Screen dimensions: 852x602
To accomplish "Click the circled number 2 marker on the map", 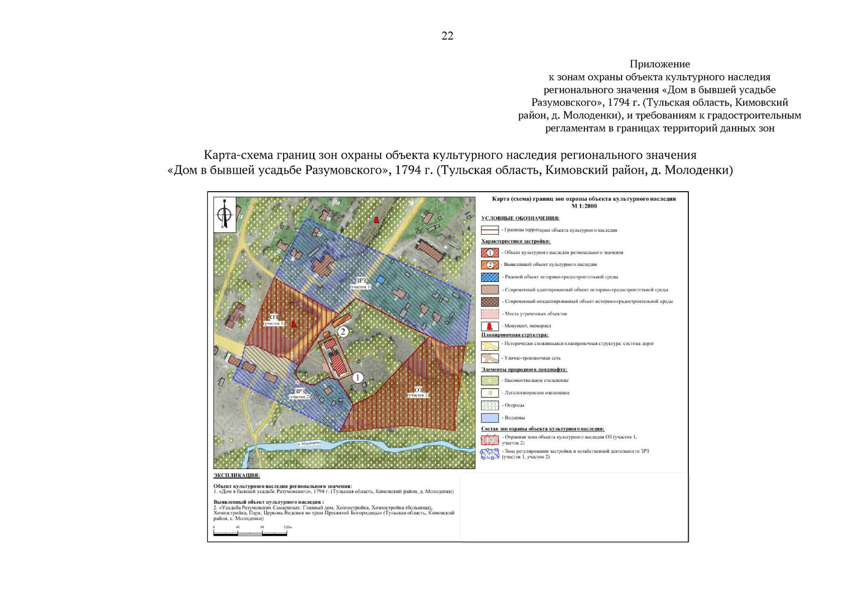I will (343, 332).
